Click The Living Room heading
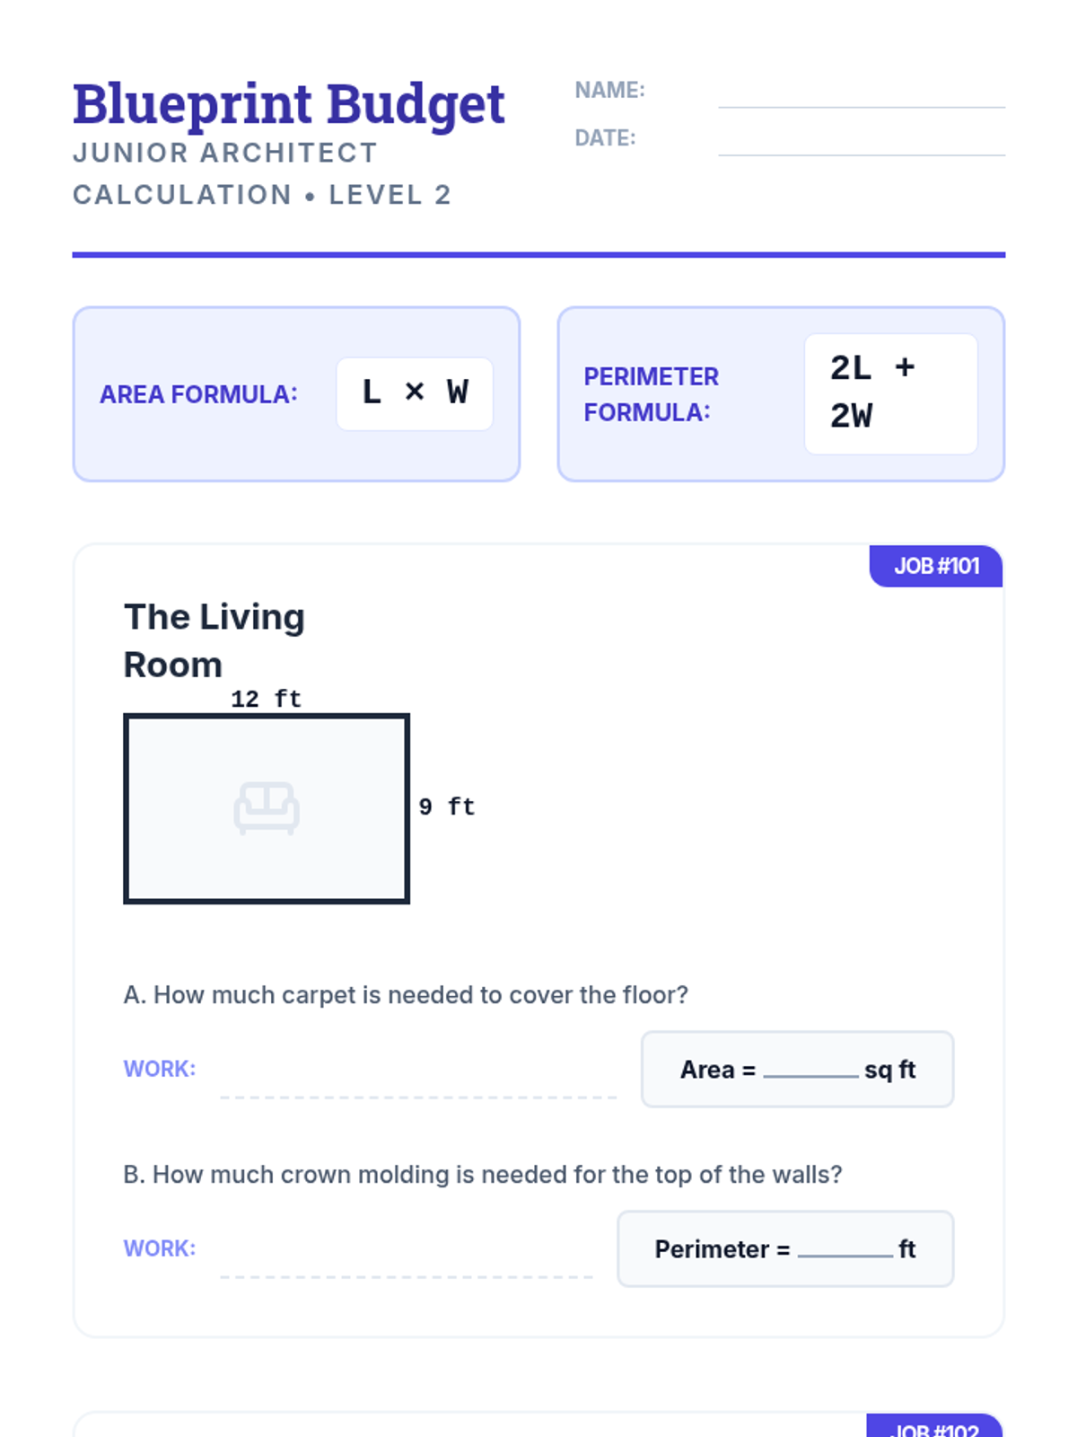The image size is (1077, 1437). pos(214,640)
